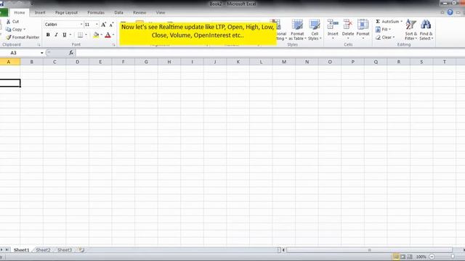The width and height of the screenshot is (465, 261).
Task: Click the zoom out minus button
Action: tap(432, 257)
